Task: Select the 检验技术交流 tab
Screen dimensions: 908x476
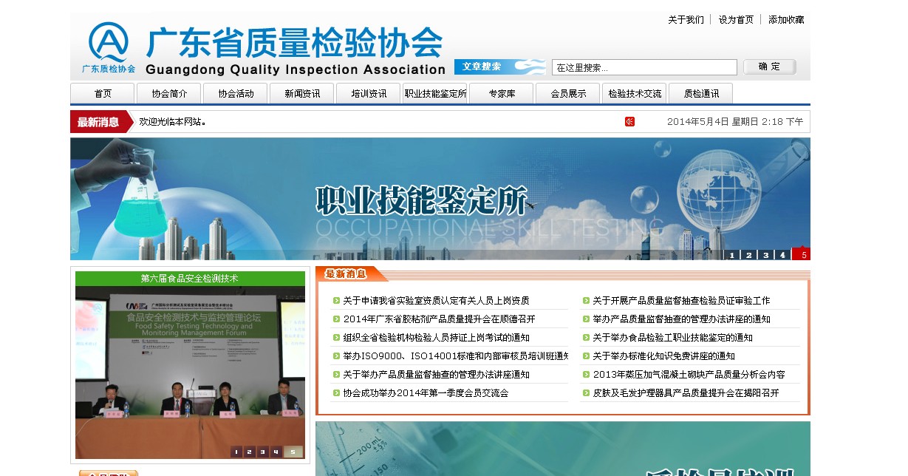Action: (635, 94)
